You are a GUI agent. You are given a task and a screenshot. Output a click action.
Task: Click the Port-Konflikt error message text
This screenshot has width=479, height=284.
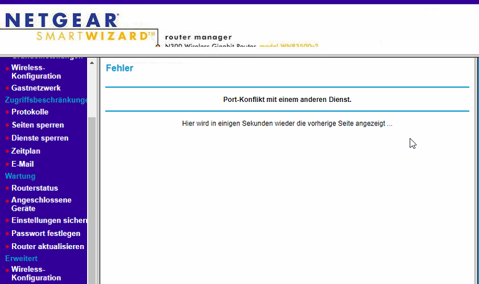coord(287,100)
